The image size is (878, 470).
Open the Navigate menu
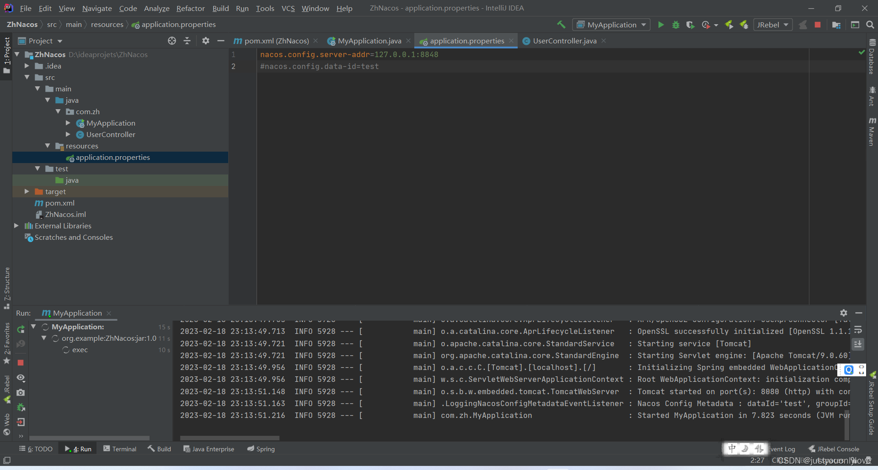97,8
